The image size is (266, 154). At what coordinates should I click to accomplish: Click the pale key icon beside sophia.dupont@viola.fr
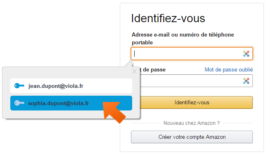click(19, 103)
